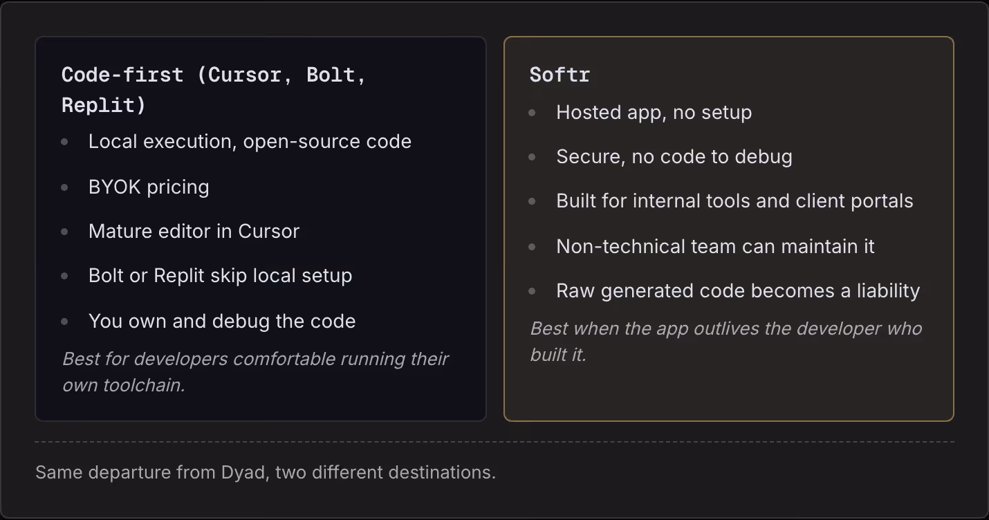Screen dimensions: 989x520
Task: Select 'You own and debug the code'
Action: tap(222, 321)
